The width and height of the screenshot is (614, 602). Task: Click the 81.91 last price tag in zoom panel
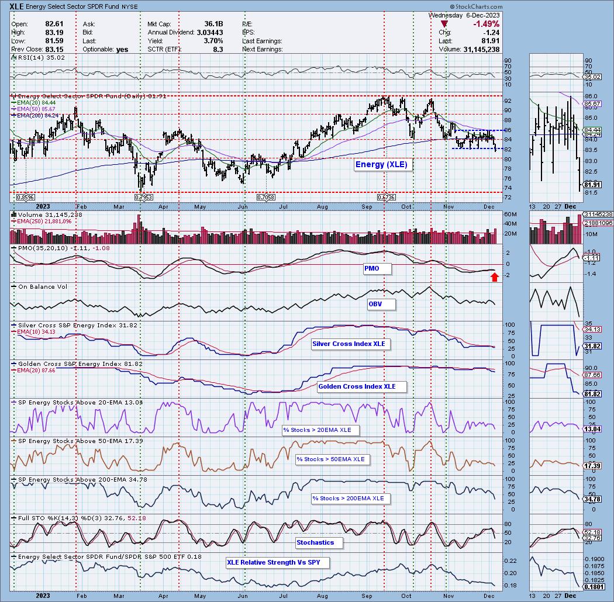pos(592,185)
